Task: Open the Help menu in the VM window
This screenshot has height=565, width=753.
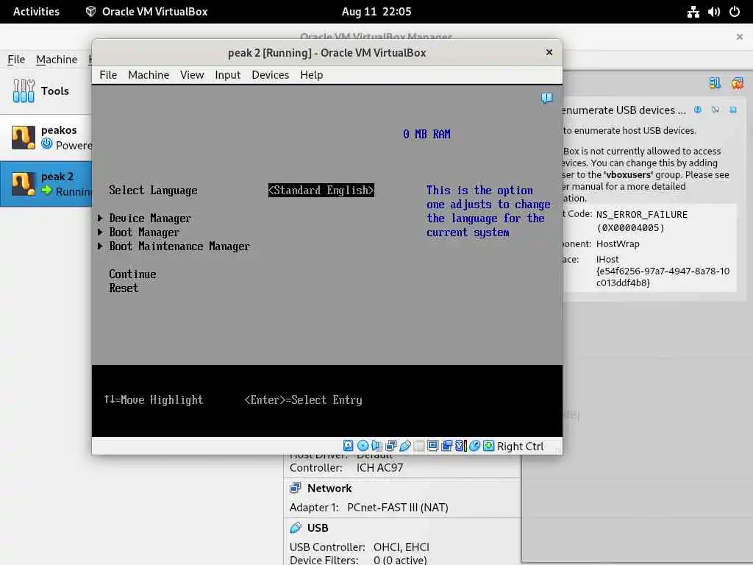Action: [312, 75]
